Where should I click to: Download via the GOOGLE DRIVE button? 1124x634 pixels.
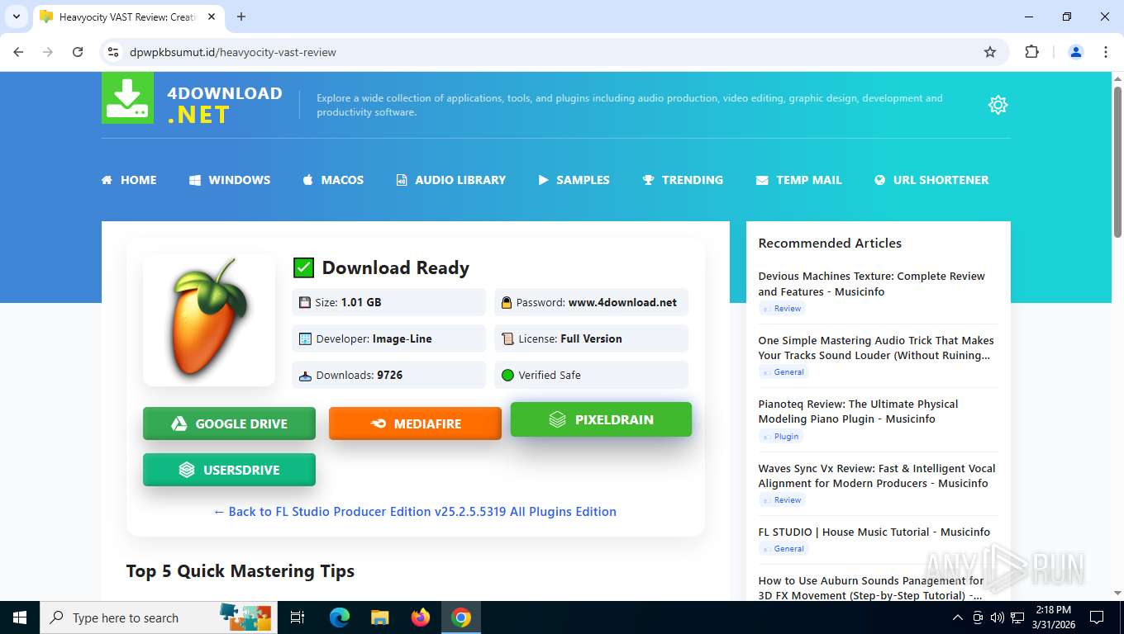pyautogui.click(x=229, y=423)
